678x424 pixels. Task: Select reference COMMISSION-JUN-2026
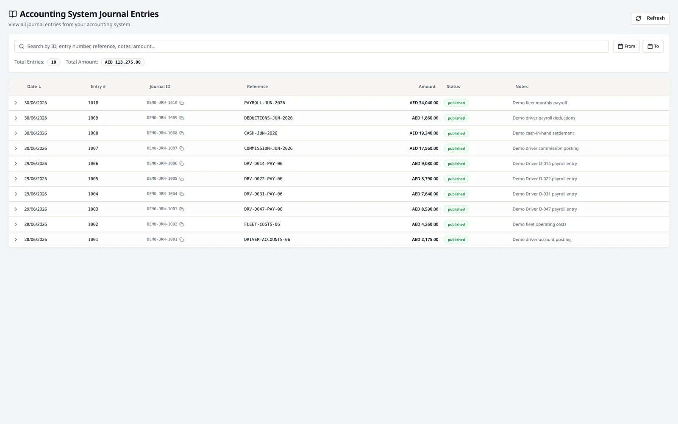268,149
